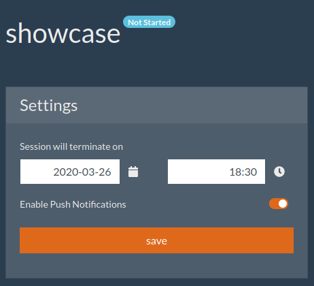Click the white knob of the orange toggle
This screenshot has width=314, height=286.
283,204
